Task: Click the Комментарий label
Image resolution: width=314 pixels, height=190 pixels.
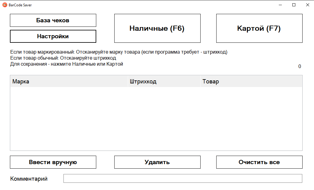Action: (29, 179)
